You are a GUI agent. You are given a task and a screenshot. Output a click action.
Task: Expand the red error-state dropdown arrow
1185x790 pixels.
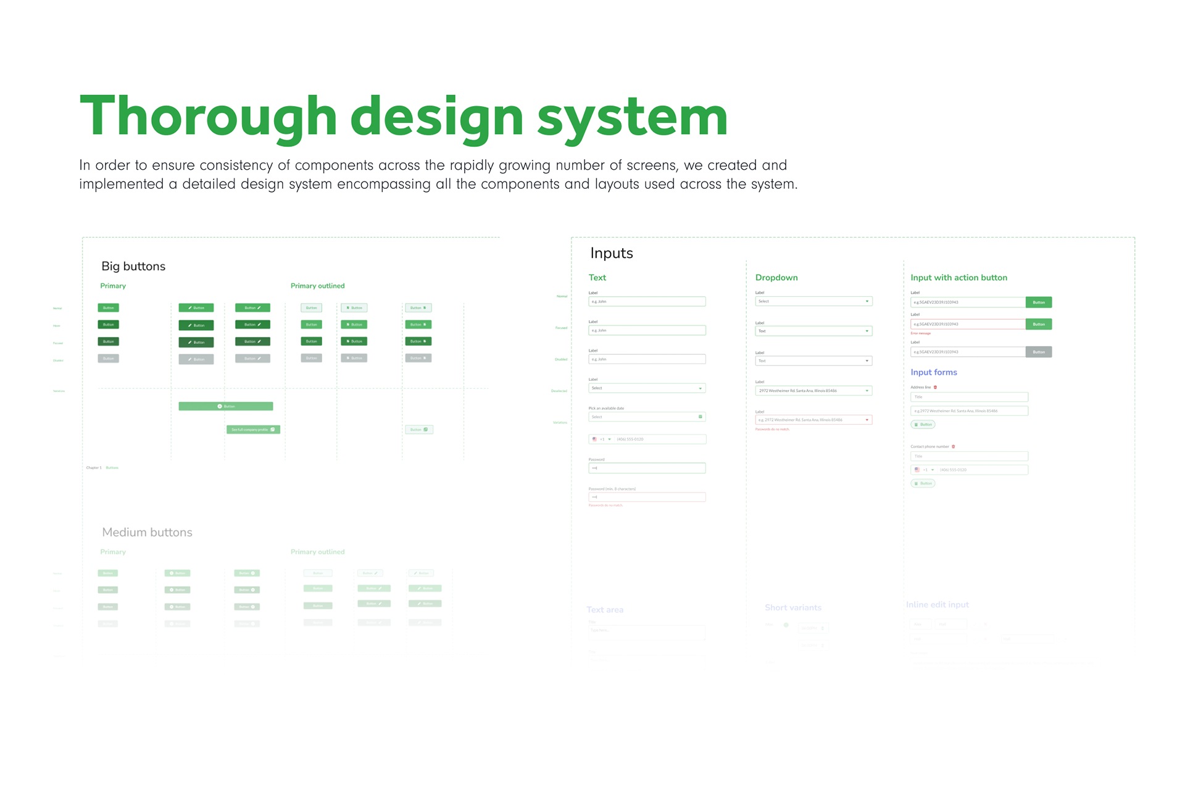click(867, 420)
